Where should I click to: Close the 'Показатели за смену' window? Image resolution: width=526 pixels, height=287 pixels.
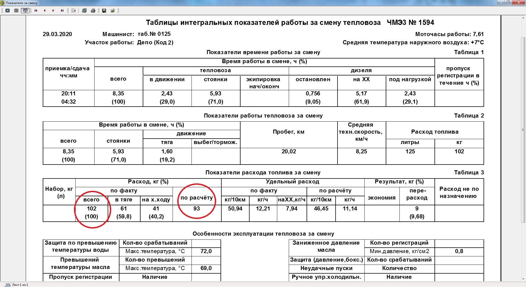(x=519, y=2)
